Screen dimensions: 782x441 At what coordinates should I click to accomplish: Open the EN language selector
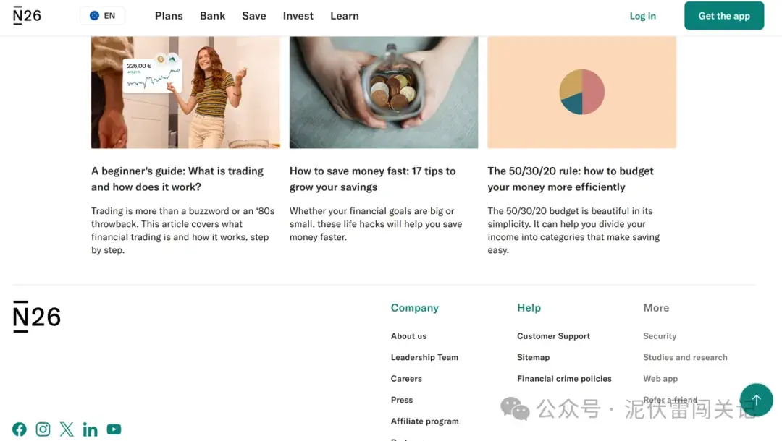[x=102, y=16]
